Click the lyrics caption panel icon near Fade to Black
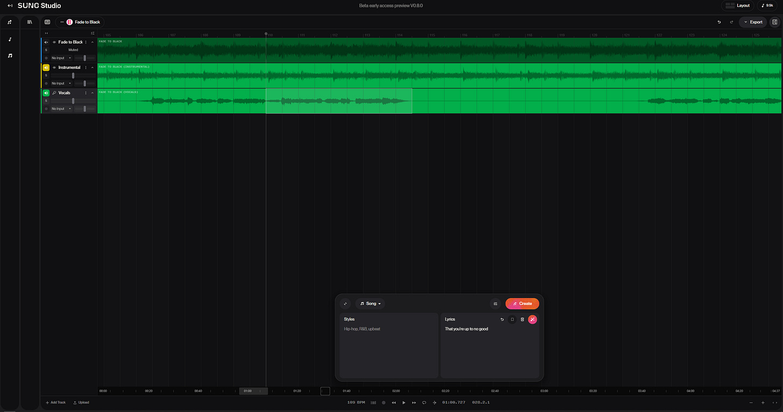This screenshot has width=783, height=412. pos(47,22)
